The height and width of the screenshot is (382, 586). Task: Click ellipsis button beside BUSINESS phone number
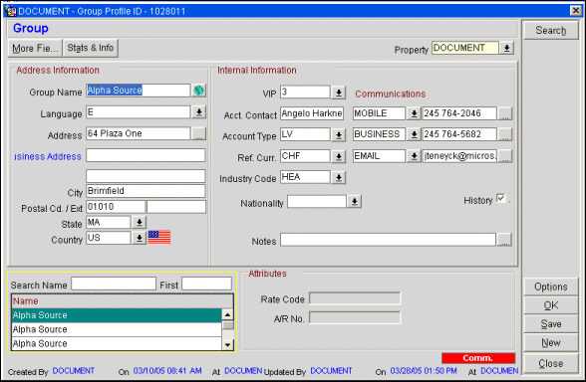coord(505,134)
